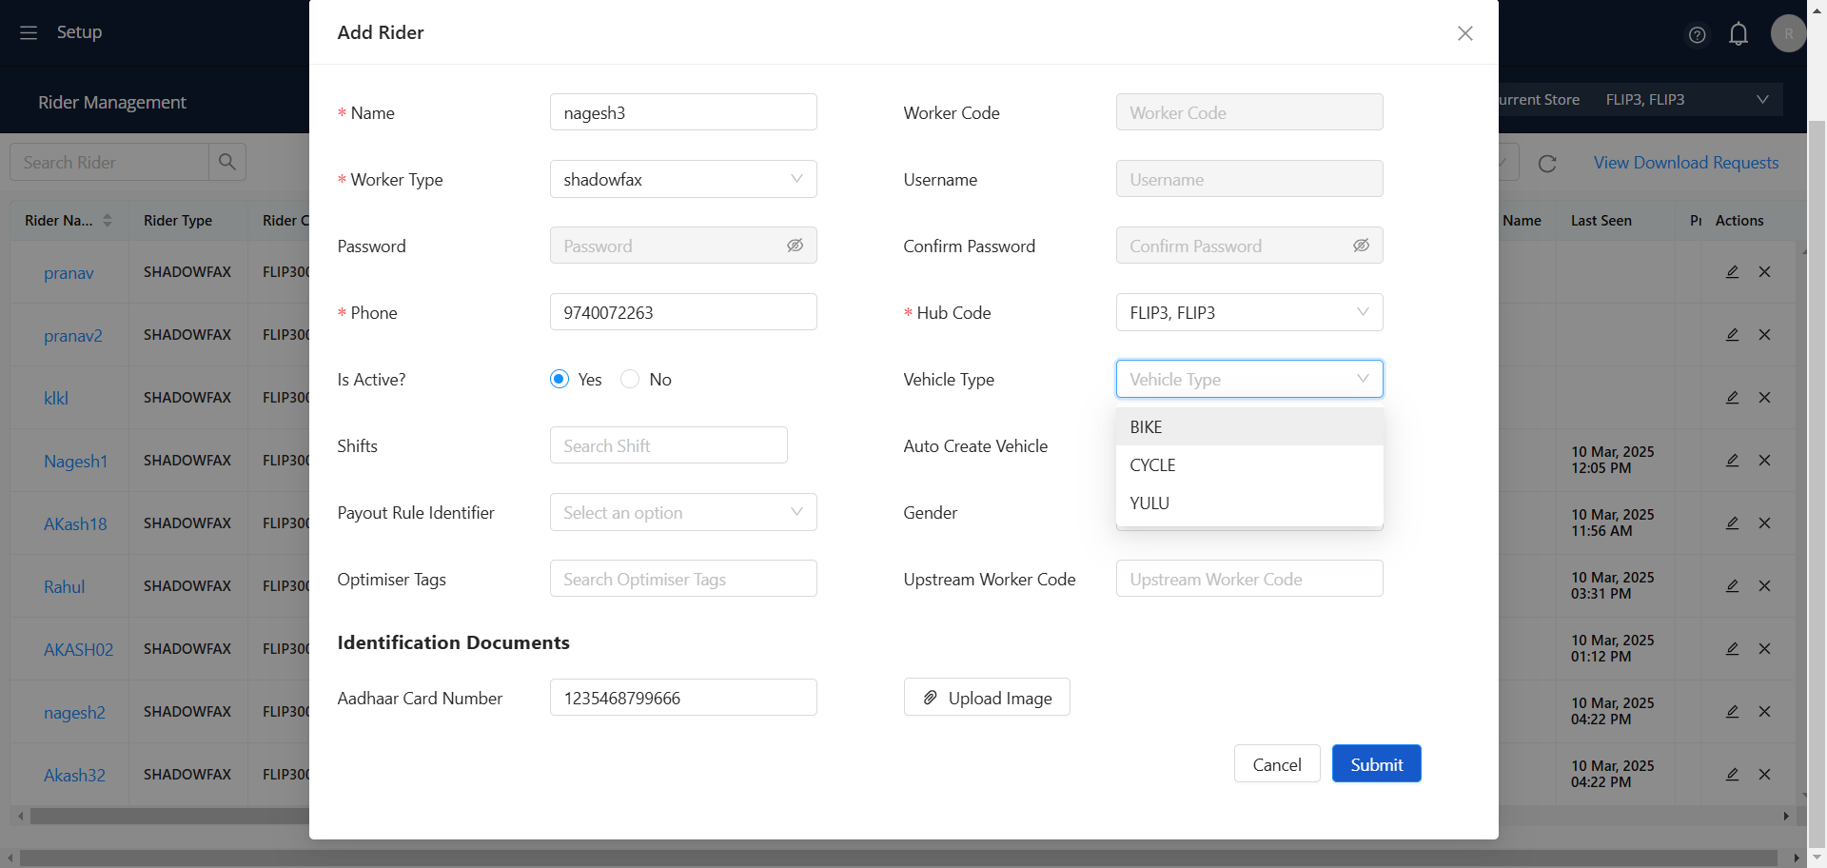The image size is (1827, 868).
Task: Click the Search Shift field
Action: pos(668,445)
